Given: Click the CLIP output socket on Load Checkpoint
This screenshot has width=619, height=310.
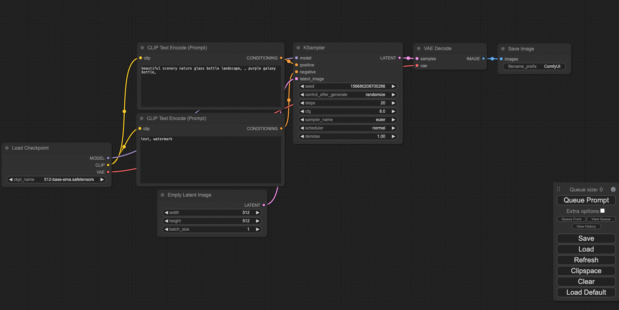Looking at the screenshot, I should tap(108, 165).
